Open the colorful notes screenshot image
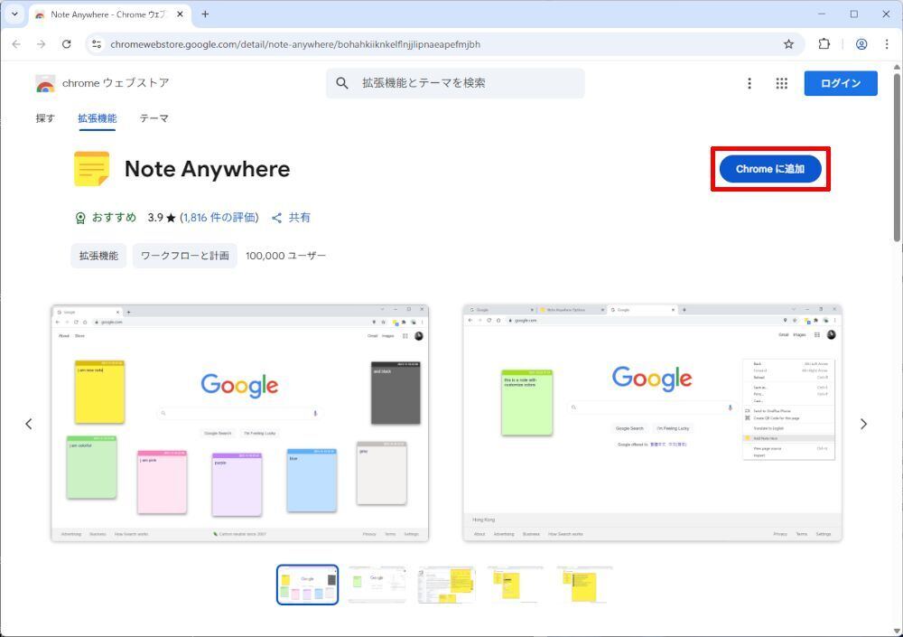The height and width of the screenshot is (637, 903). point(240,423)
